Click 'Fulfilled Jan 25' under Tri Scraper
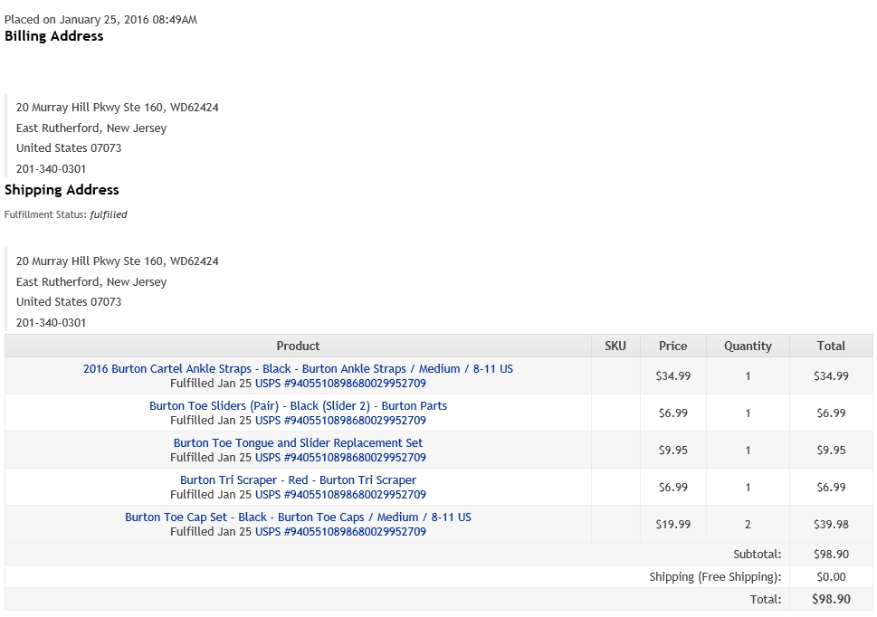Viewport: 877px width, 617px height. pyautogui.click(x=211, y=495)
